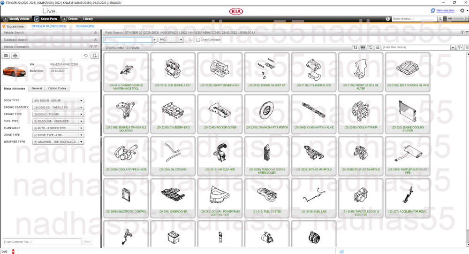Image resolution: width=469 pixels, height=254 pixels.
Task: Open the Accelerator Pedal (32-327) group
Action: click(408, 198)
